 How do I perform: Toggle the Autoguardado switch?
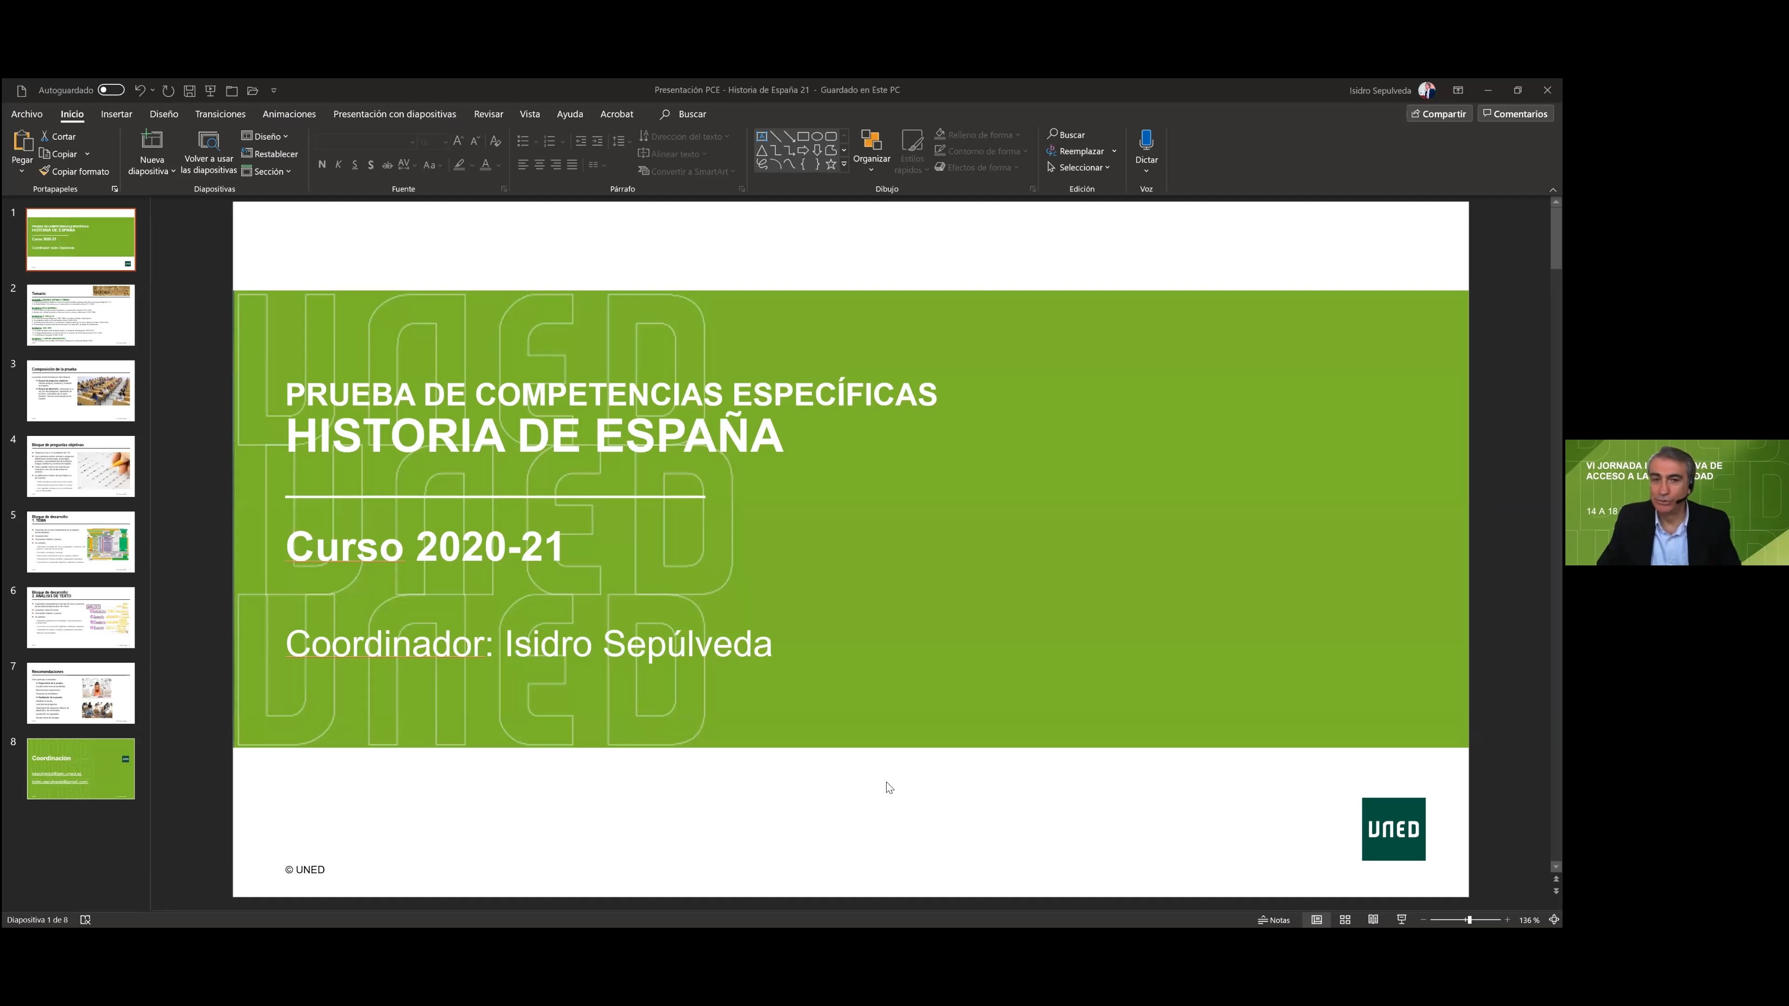[x=111, y=90]
